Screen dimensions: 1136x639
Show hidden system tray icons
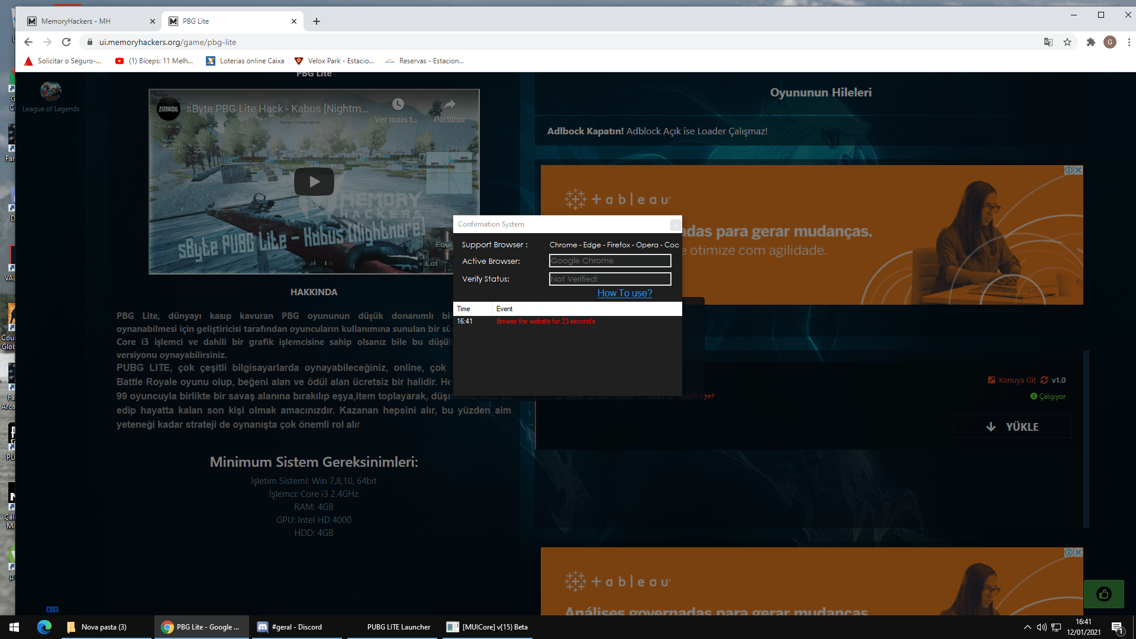[x=1027, y=627]
